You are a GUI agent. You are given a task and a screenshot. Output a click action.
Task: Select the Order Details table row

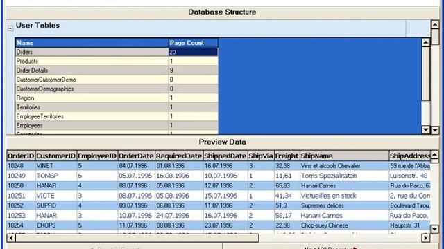pos(117,71)
